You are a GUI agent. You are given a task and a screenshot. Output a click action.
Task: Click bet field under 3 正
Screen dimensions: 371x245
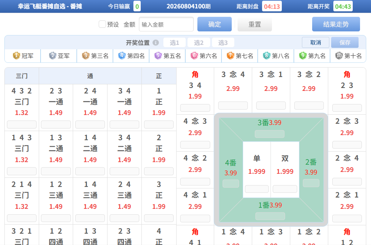pos(159,218)
